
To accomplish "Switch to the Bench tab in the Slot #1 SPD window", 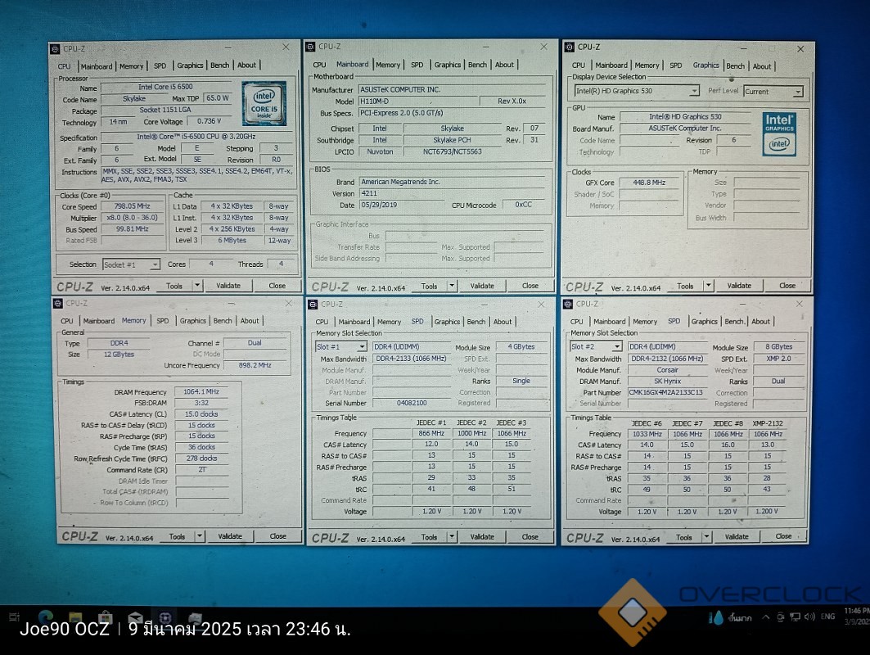I will tap(476, 322).
